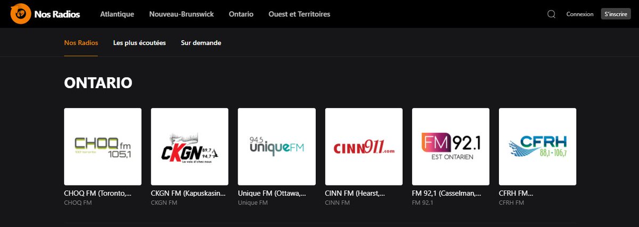Viewport: 639px width, 227px height.
Task: Open the Ouest et Territoires menu
Action: pos(299,14)
